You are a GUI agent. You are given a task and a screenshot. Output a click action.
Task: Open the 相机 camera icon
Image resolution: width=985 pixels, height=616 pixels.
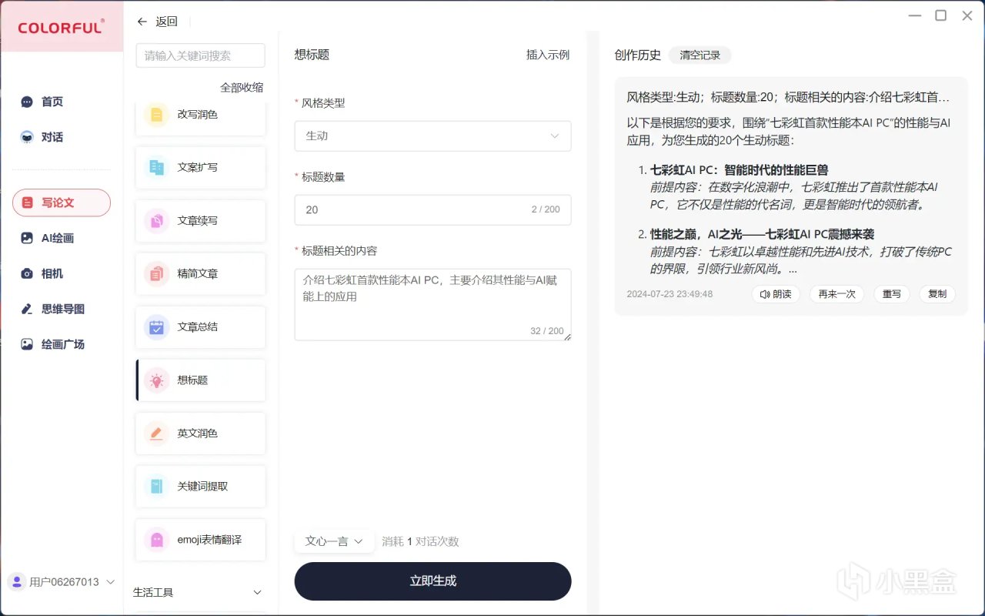tap(27, 273)
